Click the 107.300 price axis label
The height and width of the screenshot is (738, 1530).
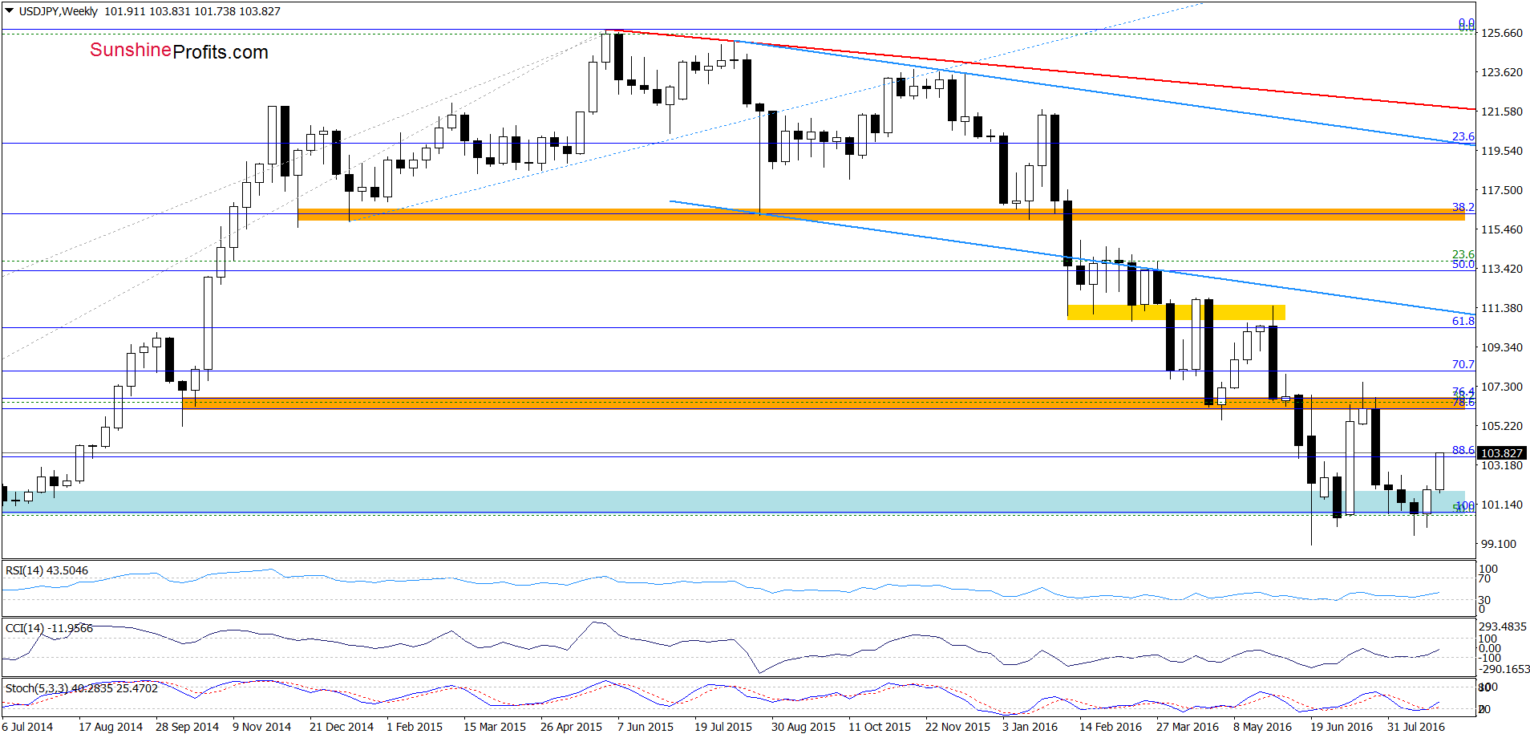pos(1501,387)
